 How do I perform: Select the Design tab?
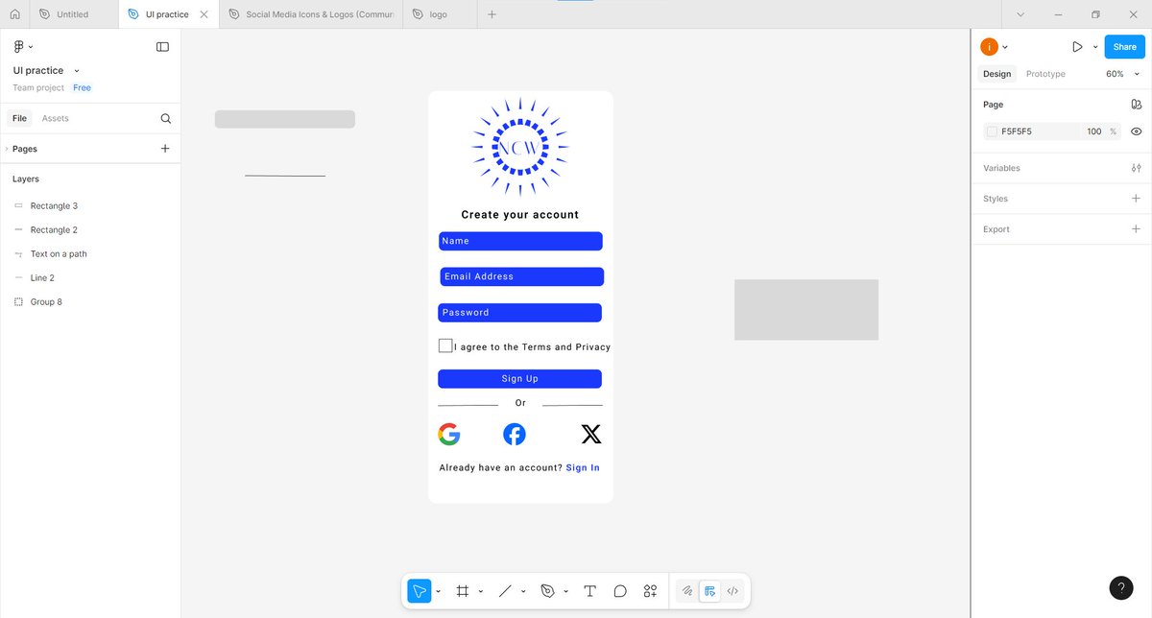[996, 74]
